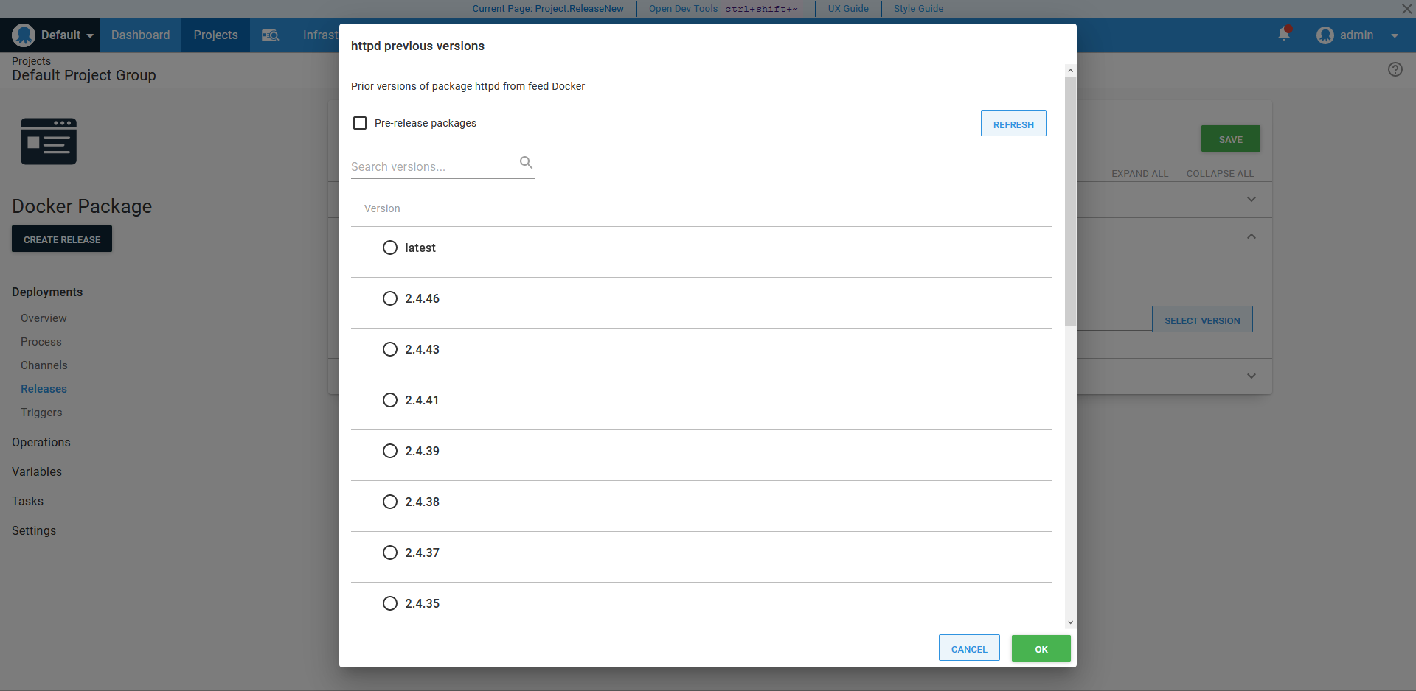Open the global search icon in navbar
This screenshot has height=691, width=1416.
(x=271, y=35)
